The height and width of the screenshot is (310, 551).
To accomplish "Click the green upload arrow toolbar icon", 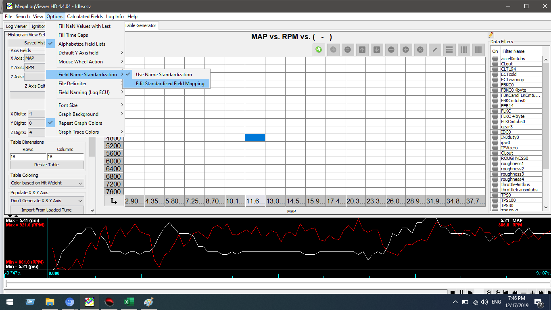I will 319,50.
